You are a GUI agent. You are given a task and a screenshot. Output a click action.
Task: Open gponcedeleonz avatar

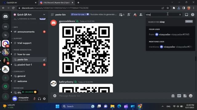(x=54, y=23)
